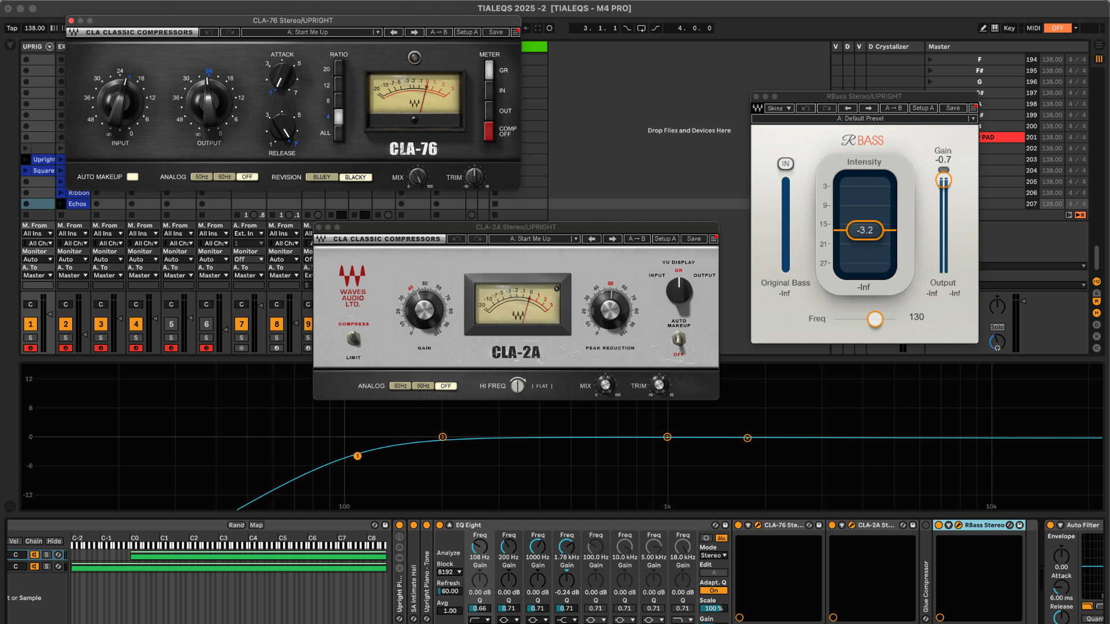The width and height of the screenshot is (1110, 624).
Task: Open Skins dropdown in RBass
Action: click(779, 108)
